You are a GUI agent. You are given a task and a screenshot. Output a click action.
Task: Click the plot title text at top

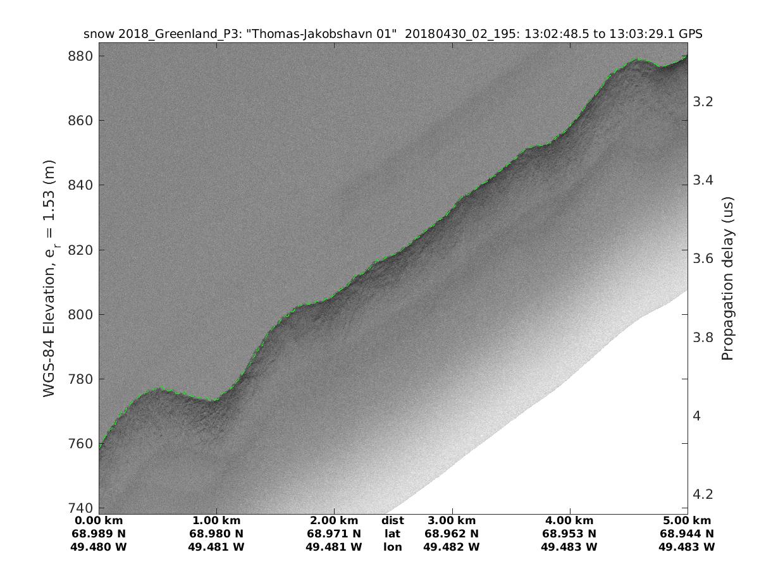point(393,35)
